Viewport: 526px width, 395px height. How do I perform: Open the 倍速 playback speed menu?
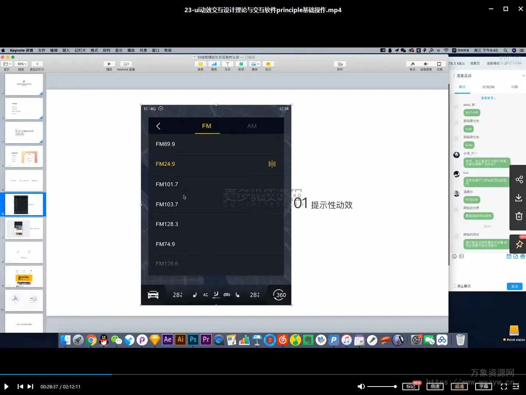pos(435,387)
